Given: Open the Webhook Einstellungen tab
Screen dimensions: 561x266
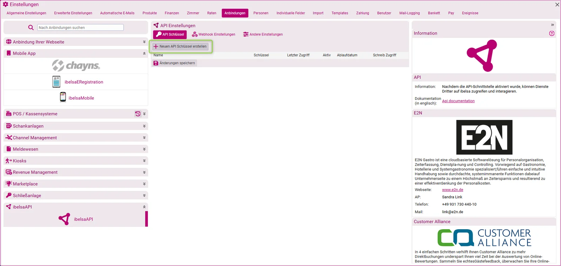Looking at the screenshot, I should click(214, 34).
